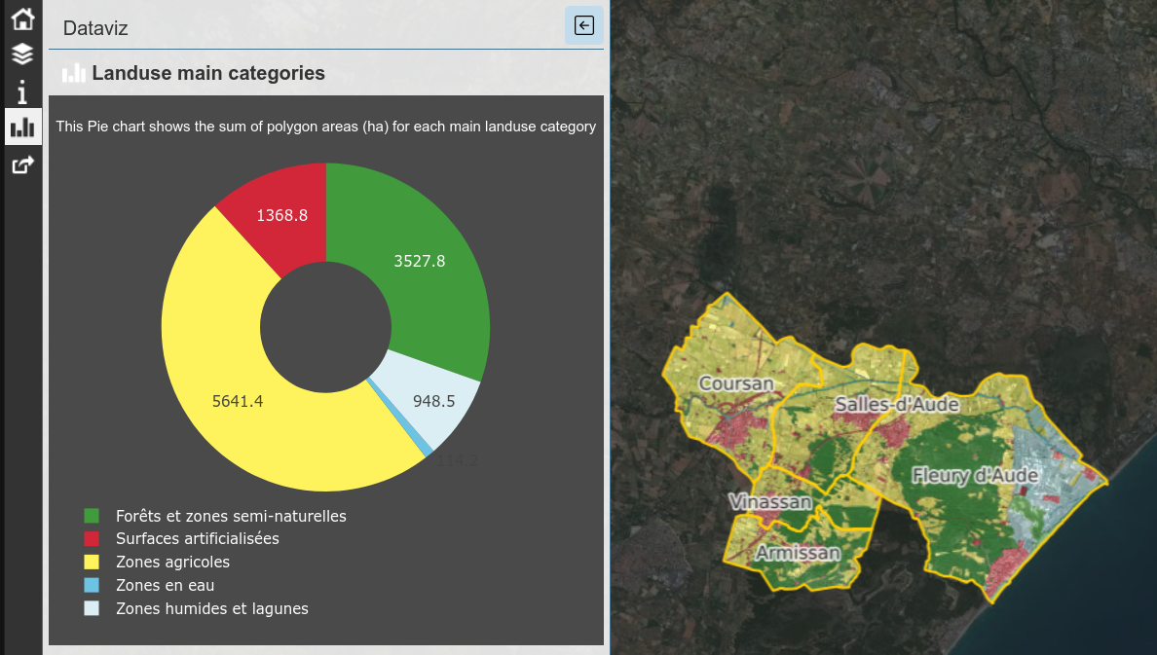This screenshot has height=655, width=1157.
Task: Click the Zones agricoles legend label
Action: coord(172,563)
